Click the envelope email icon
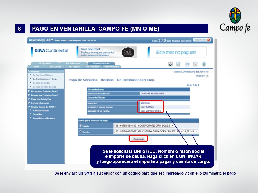This screenshot has height=193, width=258. coord(187,64)
